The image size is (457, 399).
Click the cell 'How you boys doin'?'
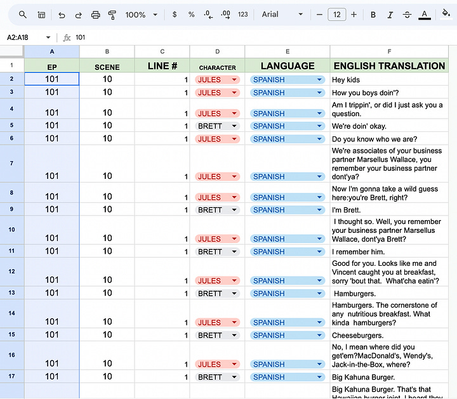point(389,92)
